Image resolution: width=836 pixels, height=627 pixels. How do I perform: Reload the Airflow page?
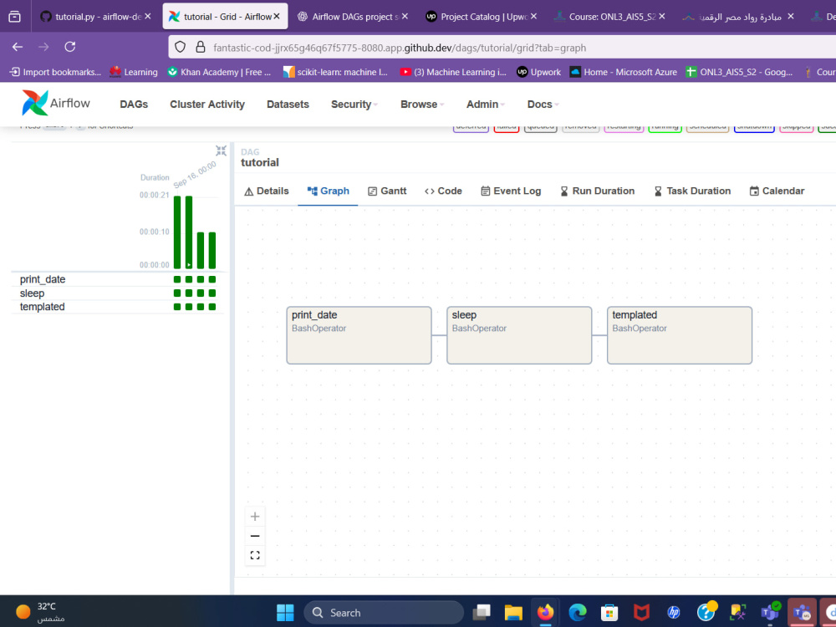pyautogui.click(x=70, y=47)
